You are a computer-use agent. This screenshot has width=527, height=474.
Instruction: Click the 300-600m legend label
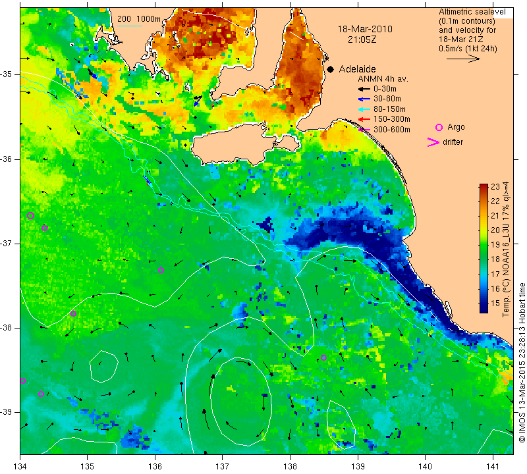pos(392,130)
